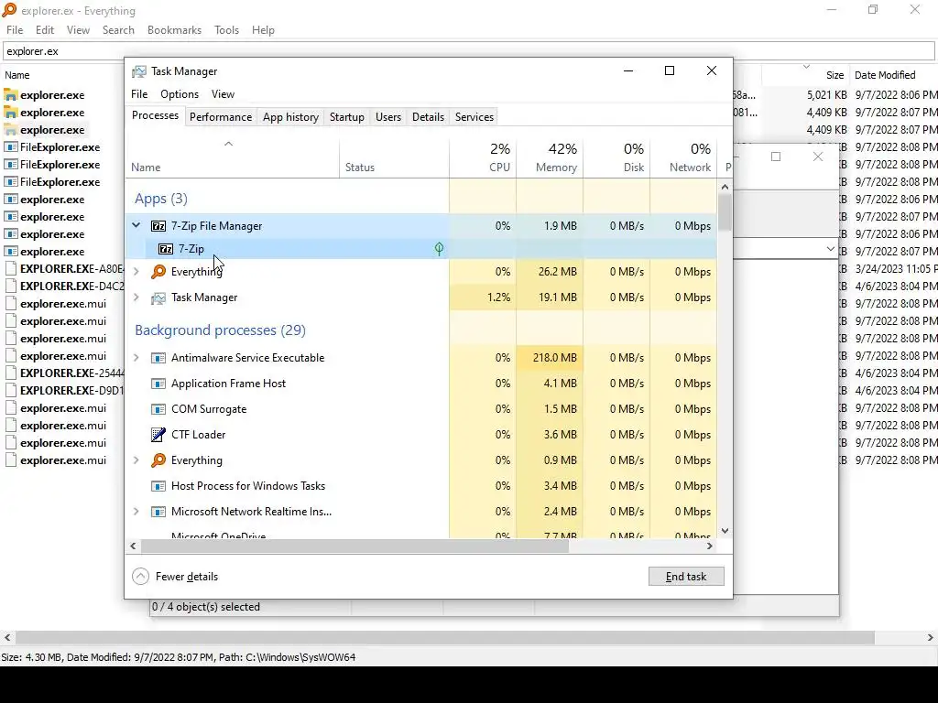Sort by the Disk column header
The height and width of the screenshot is (703, 938).
click(x=616, y=157)
